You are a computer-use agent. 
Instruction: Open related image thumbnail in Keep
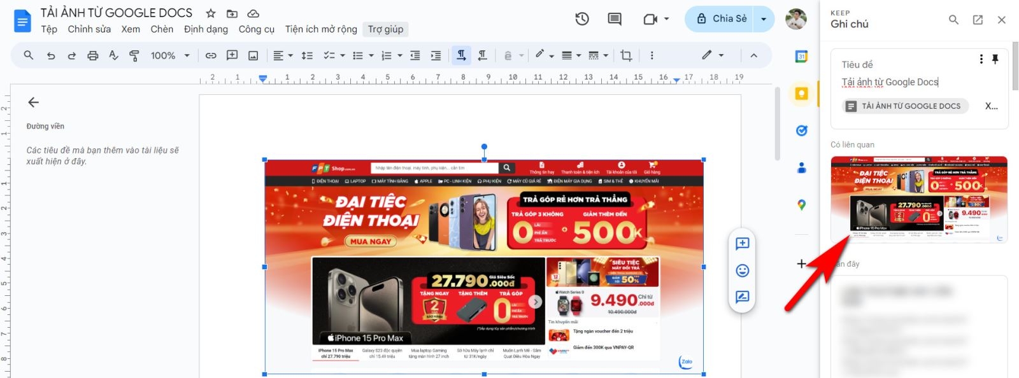coord(919,199)
